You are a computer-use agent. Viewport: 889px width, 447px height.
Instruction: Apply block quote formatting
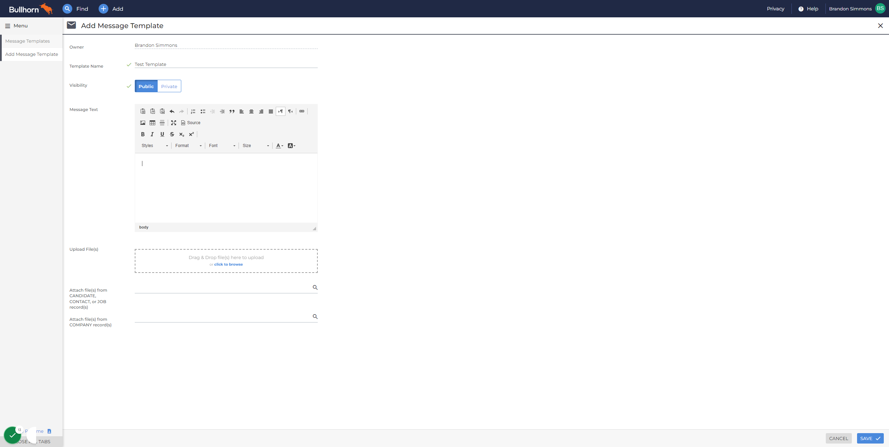[x=232, y=111]
